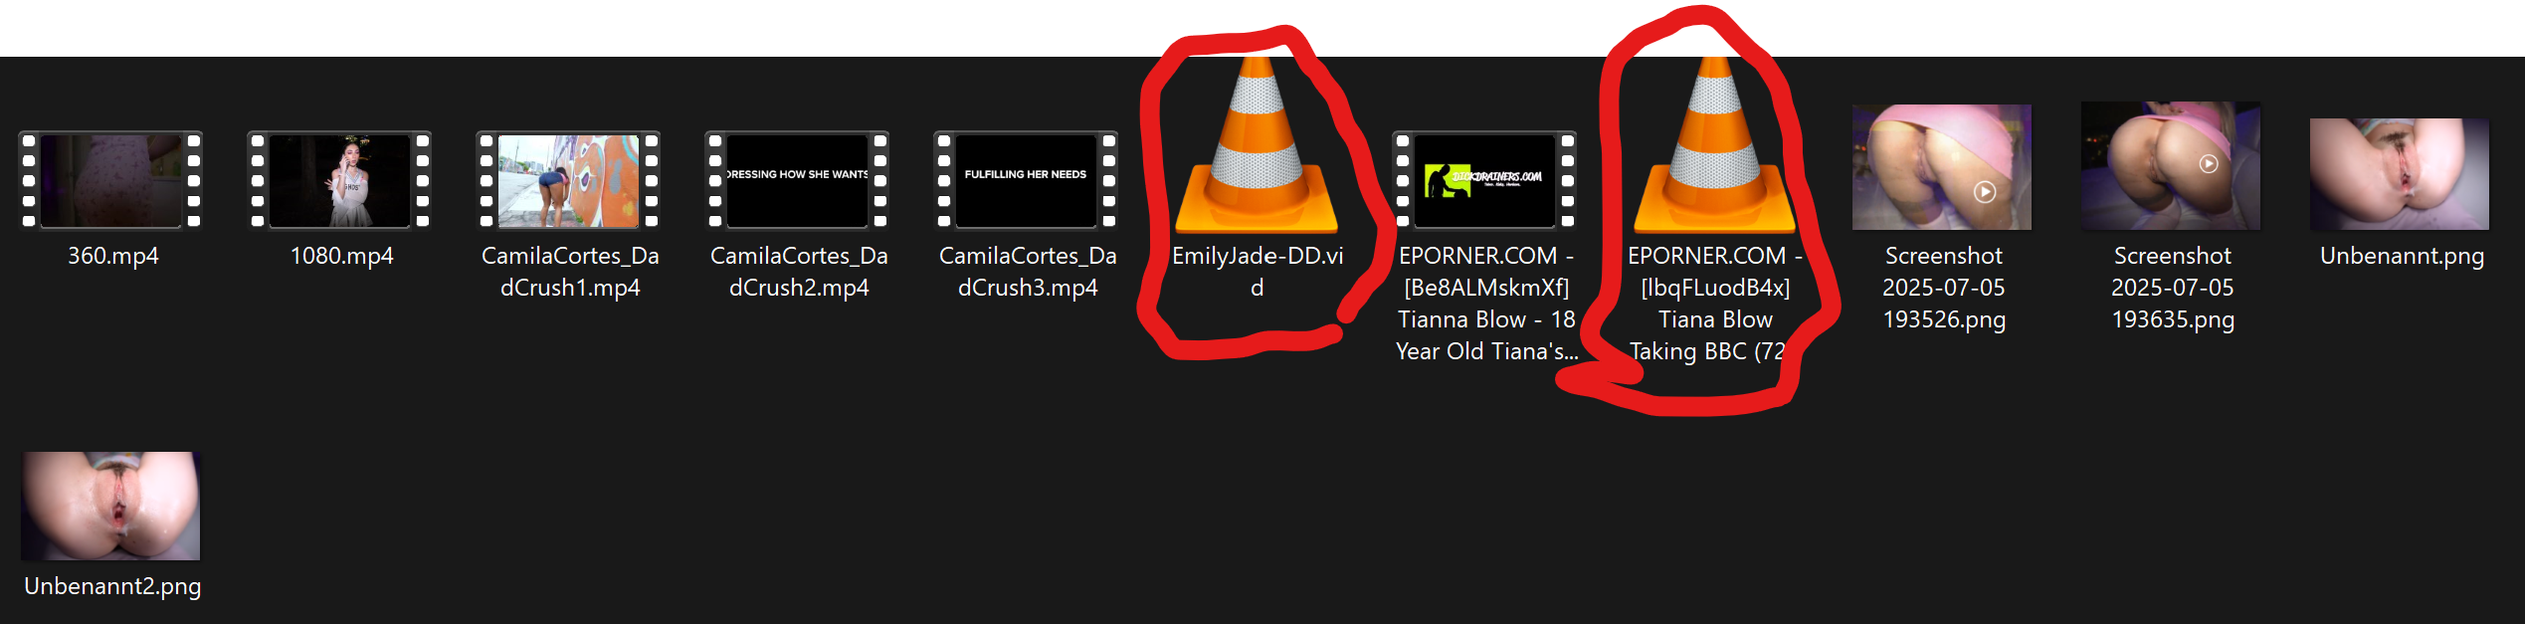Click the 1080.mp4 filename text

point(341,256)
